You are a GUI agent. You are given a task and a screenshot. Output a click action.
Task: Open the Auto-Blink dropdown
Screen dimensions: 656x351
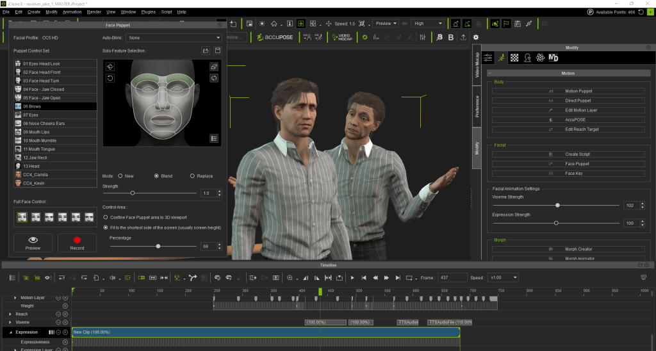click(x=174, y=38)
